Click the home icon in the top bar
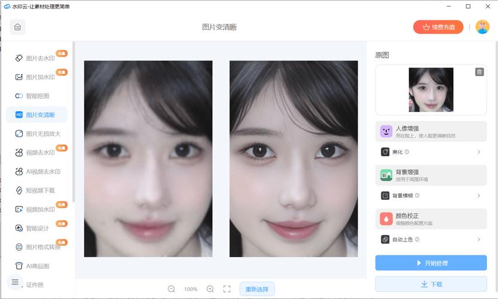The width and height of the screenshot is (498, 299). coord(17,27)
